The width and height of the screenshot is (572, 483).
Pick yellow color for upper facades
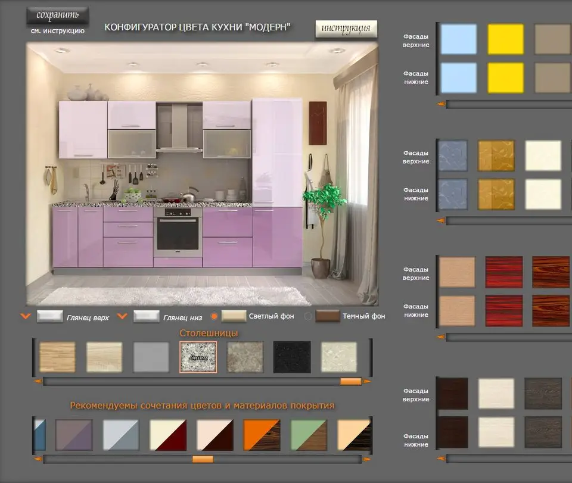(506, 39)
